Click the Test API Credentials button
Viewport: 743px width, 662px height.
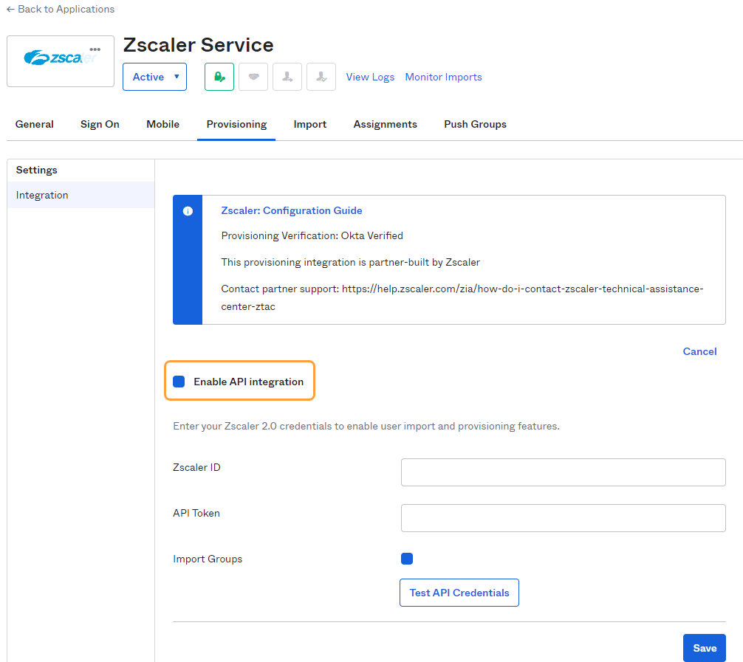tap(459, 593)
